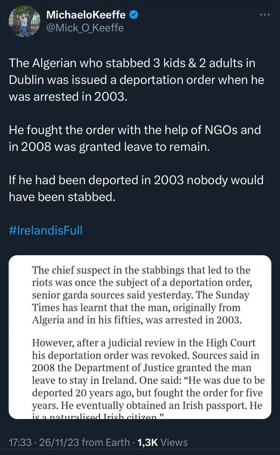Click the tweet paragraph about the 2003 arrest

132,80
